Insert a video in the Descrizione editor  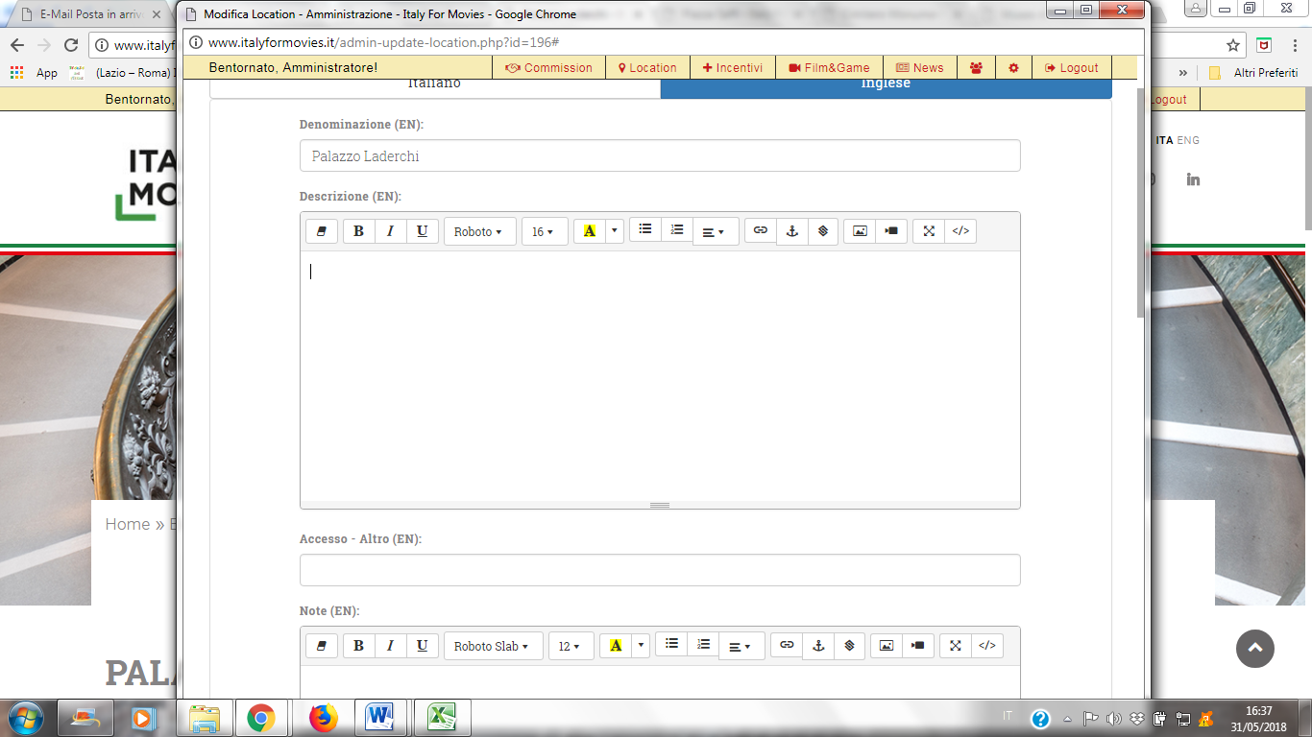click(x=891, y=231)
